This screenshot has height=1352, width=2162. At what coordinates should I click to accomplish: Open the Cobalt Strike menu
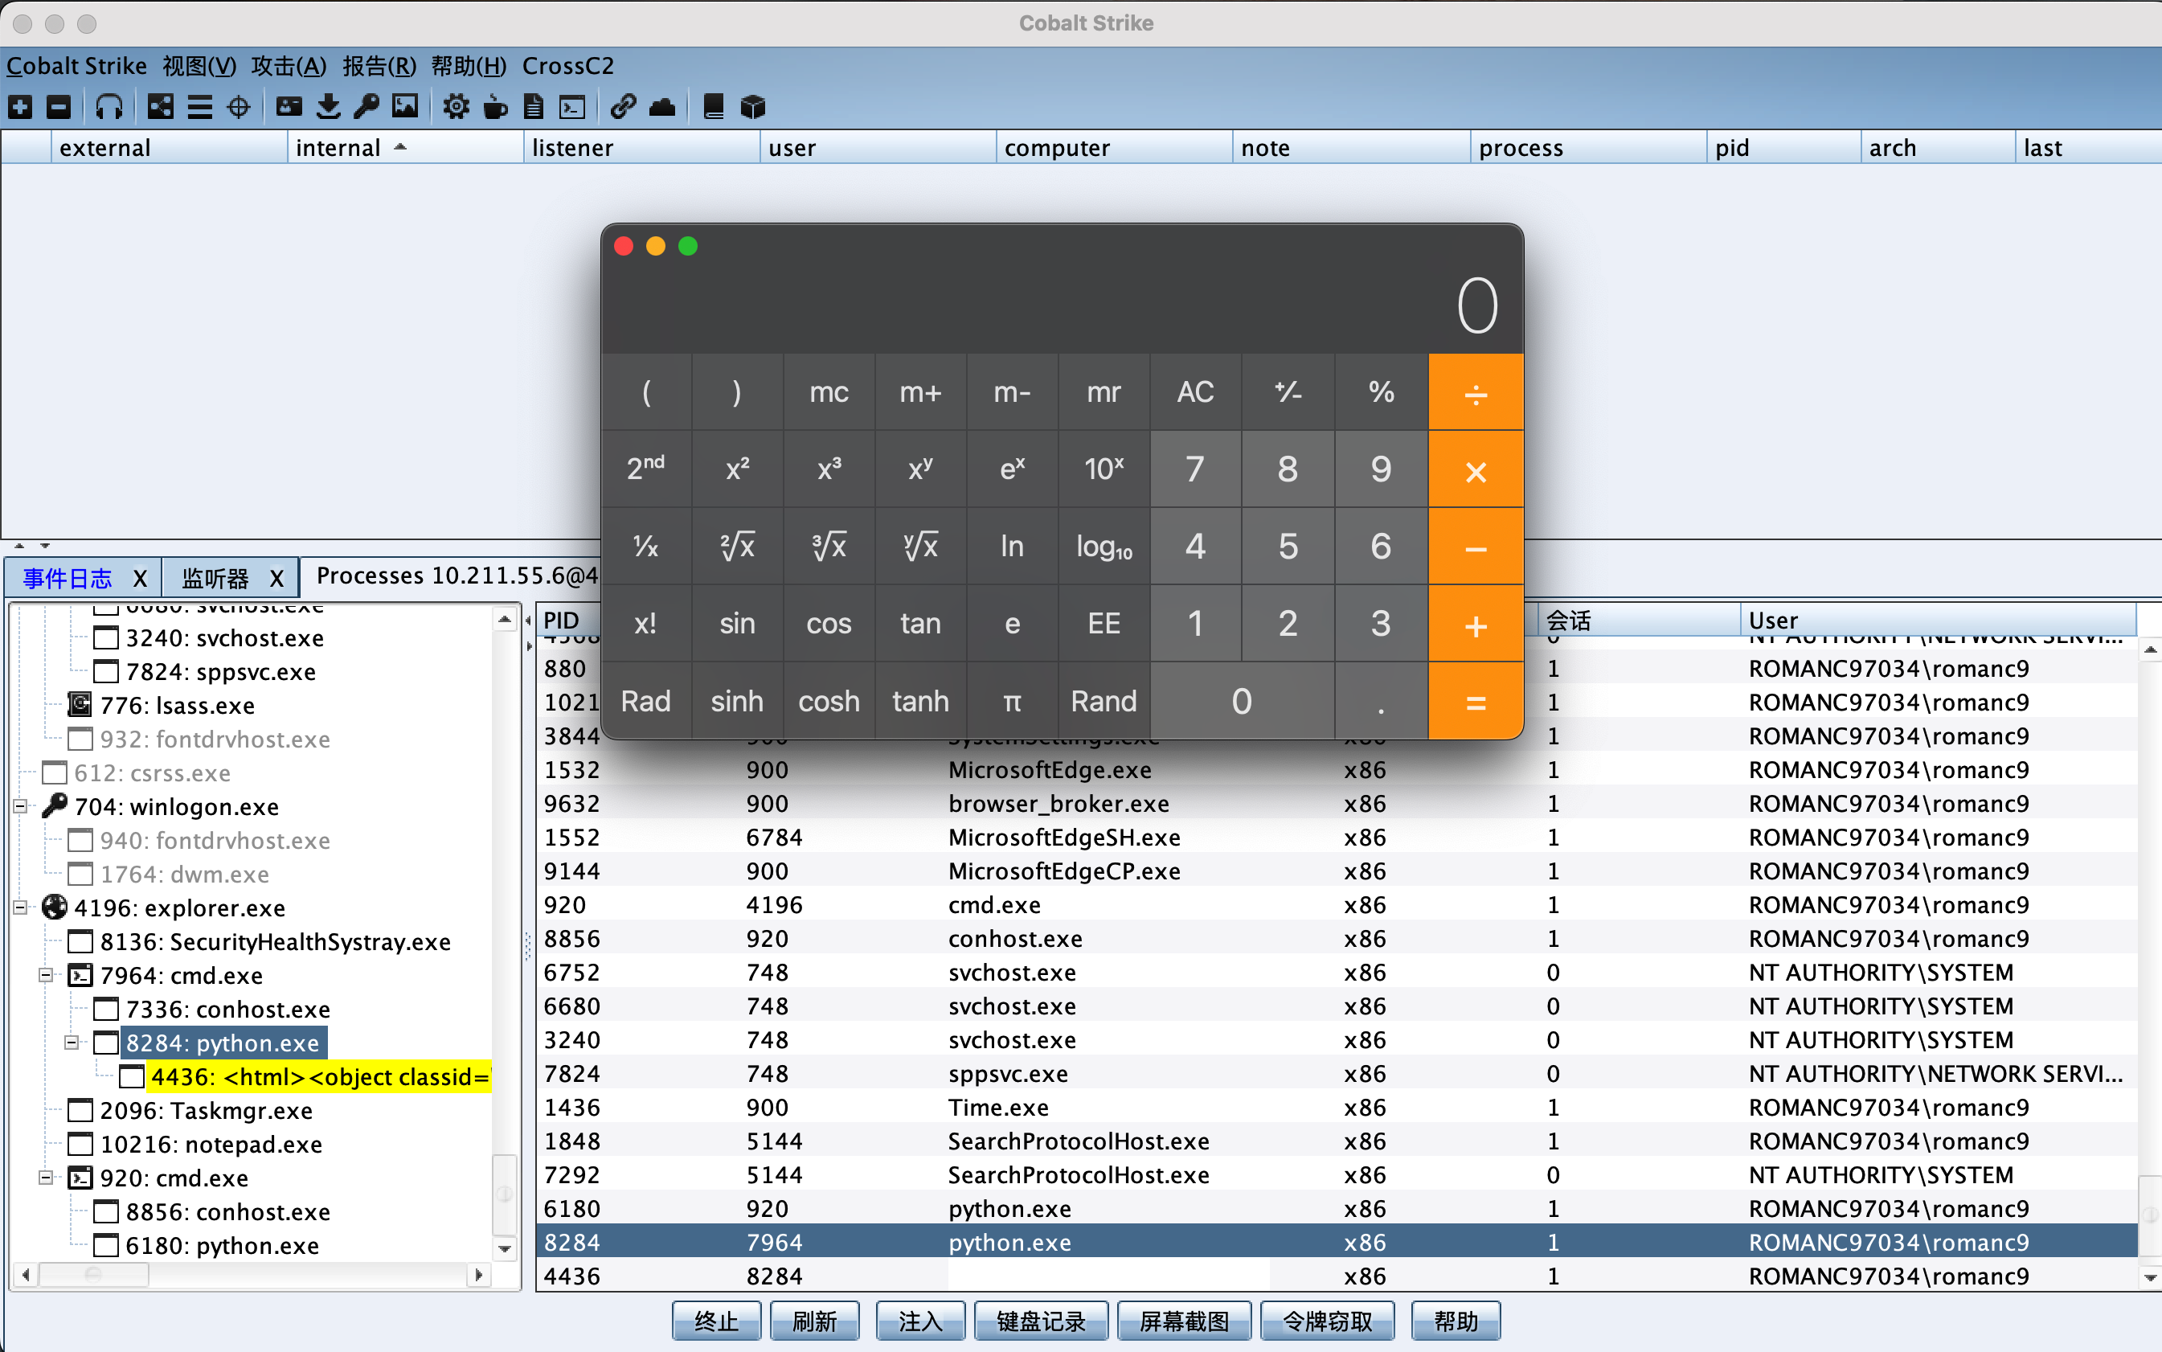(x=76, y=66)
